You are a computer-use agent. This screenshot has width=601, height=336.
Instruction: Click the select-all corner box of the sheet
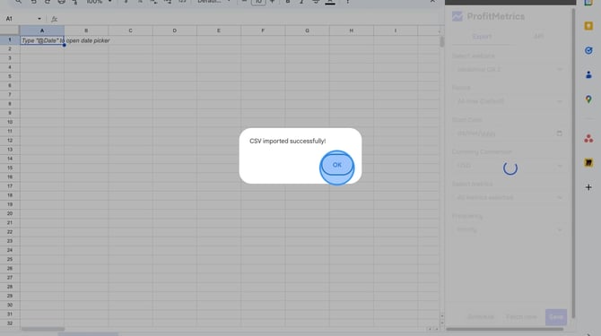point(10,30)
